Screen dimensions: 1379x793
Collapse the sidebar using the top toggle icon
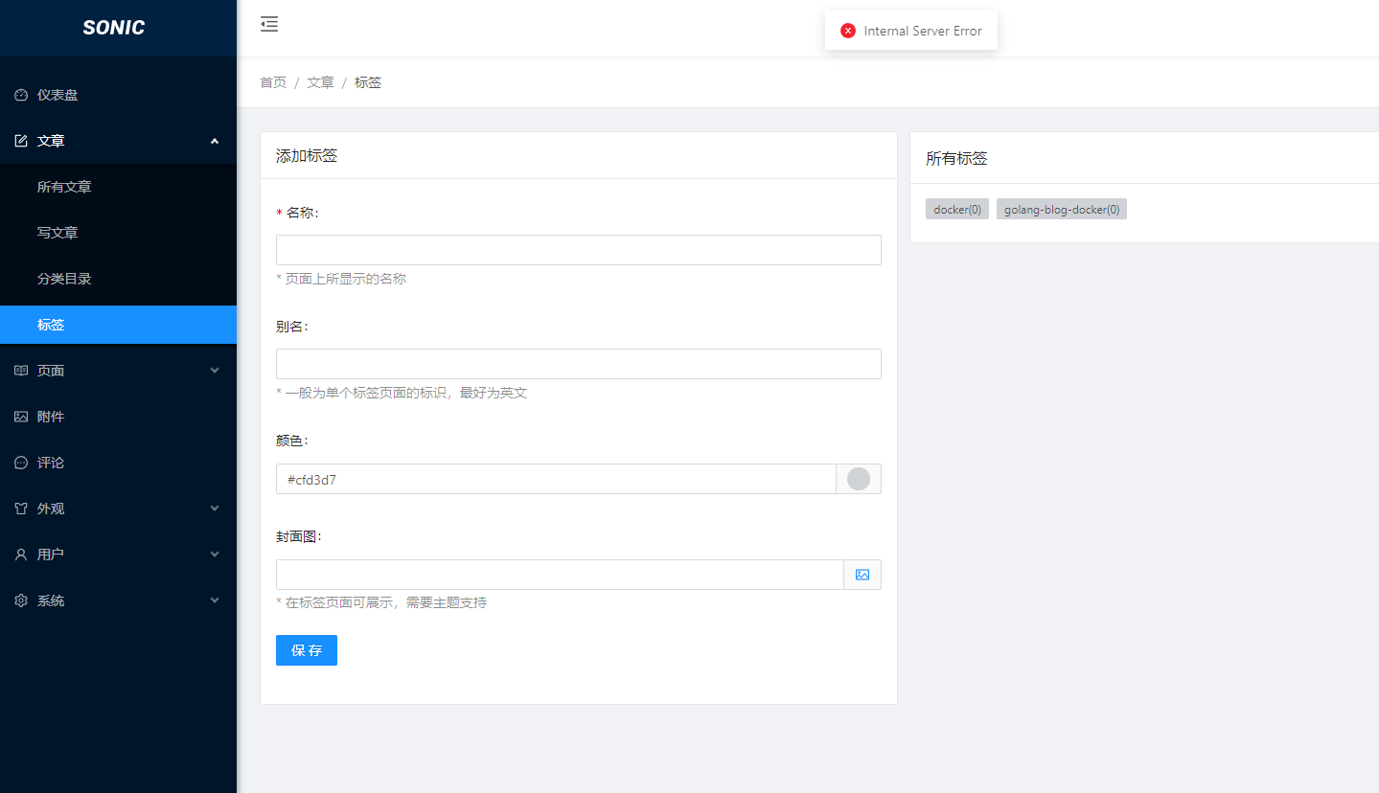click(x=268, y=24)
